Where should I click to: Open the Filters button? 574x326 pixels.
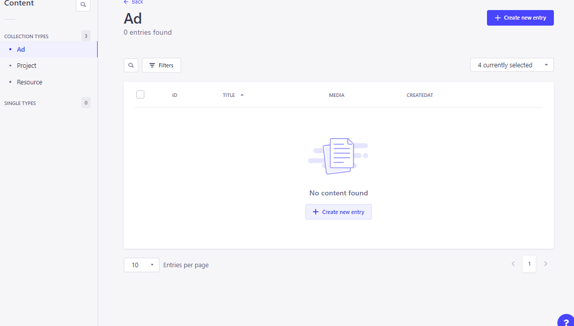click(161, 65)
